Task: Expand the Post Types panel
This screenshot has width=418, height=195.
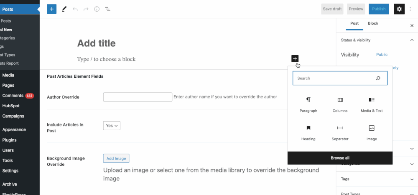Action: click(377, 193)
